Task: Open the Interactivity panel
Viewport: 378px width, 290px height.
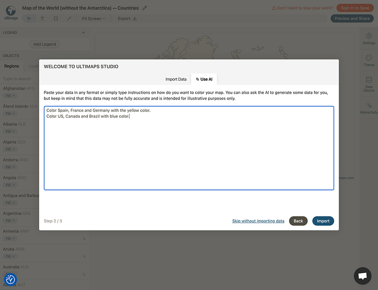Action: click(369, 108)
